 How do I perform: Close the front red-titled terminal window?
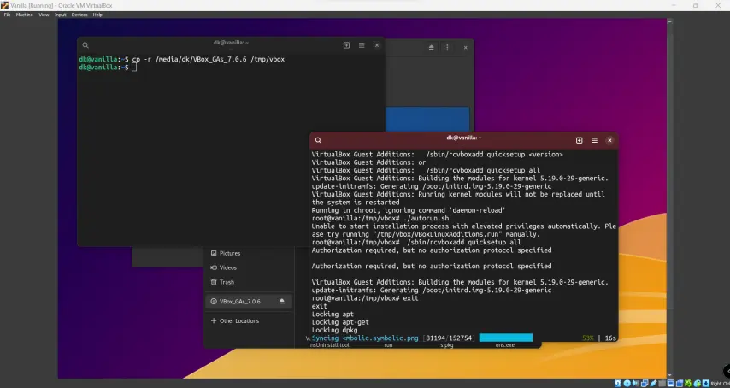coord(609,140)
